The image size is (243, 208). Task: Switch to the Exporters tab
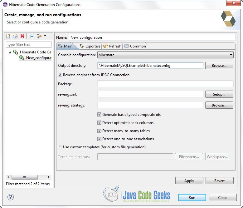90,46
